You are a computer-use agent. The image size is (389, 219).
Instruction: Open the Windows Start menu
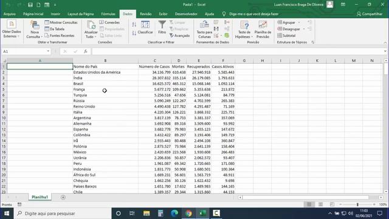(7, 214)
